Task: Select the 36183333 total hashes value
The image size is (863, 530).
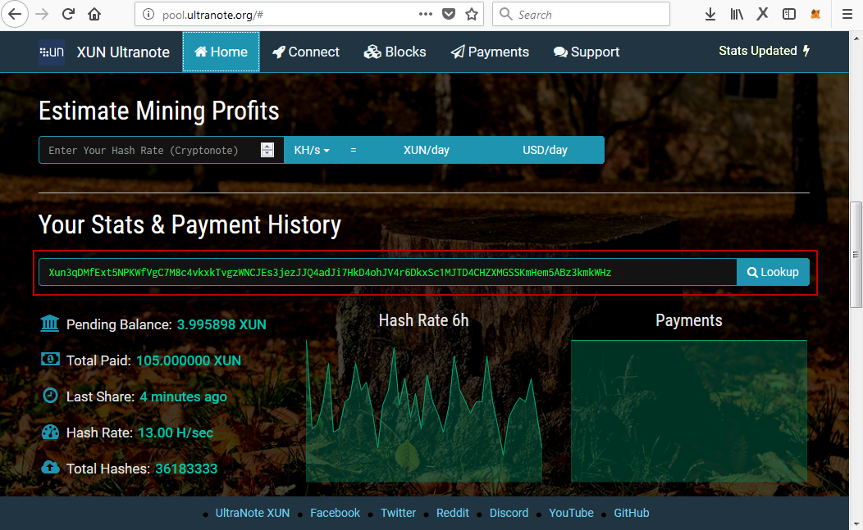Action: (x=186, y=469)
